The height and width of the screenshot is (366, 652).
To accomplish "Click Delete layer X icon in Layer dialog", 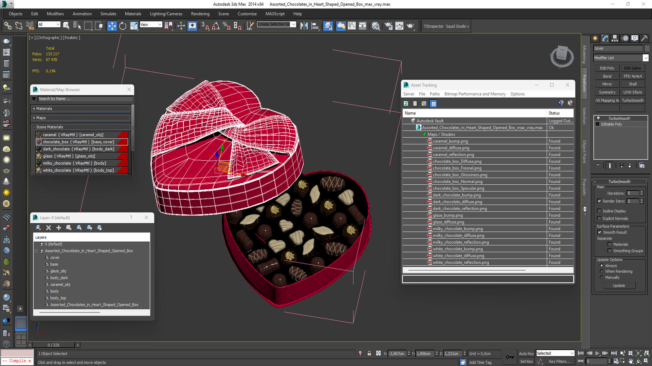I will coord(49,228).
